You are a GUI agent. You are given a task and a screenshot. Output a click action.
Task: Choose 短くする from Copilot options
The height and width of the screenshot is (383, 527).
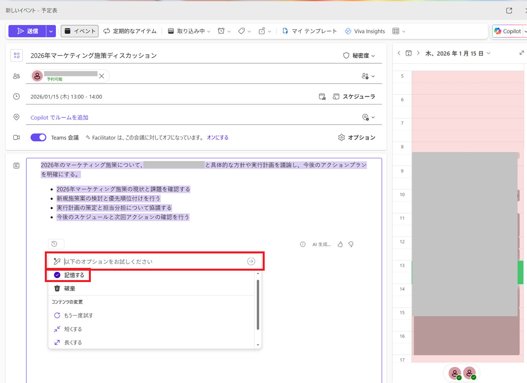coord(73,329)
